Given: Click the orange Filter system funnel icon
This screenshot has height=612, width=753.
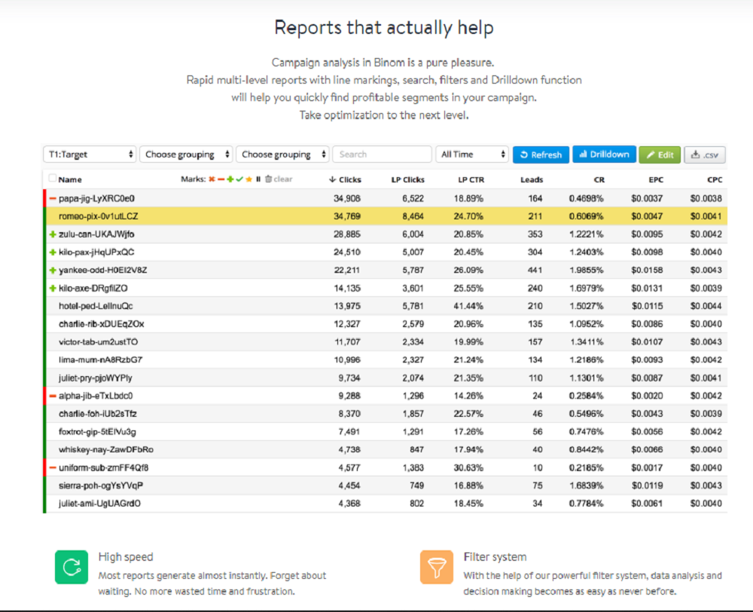Looking at the screenshot, I should coord(437,567).
